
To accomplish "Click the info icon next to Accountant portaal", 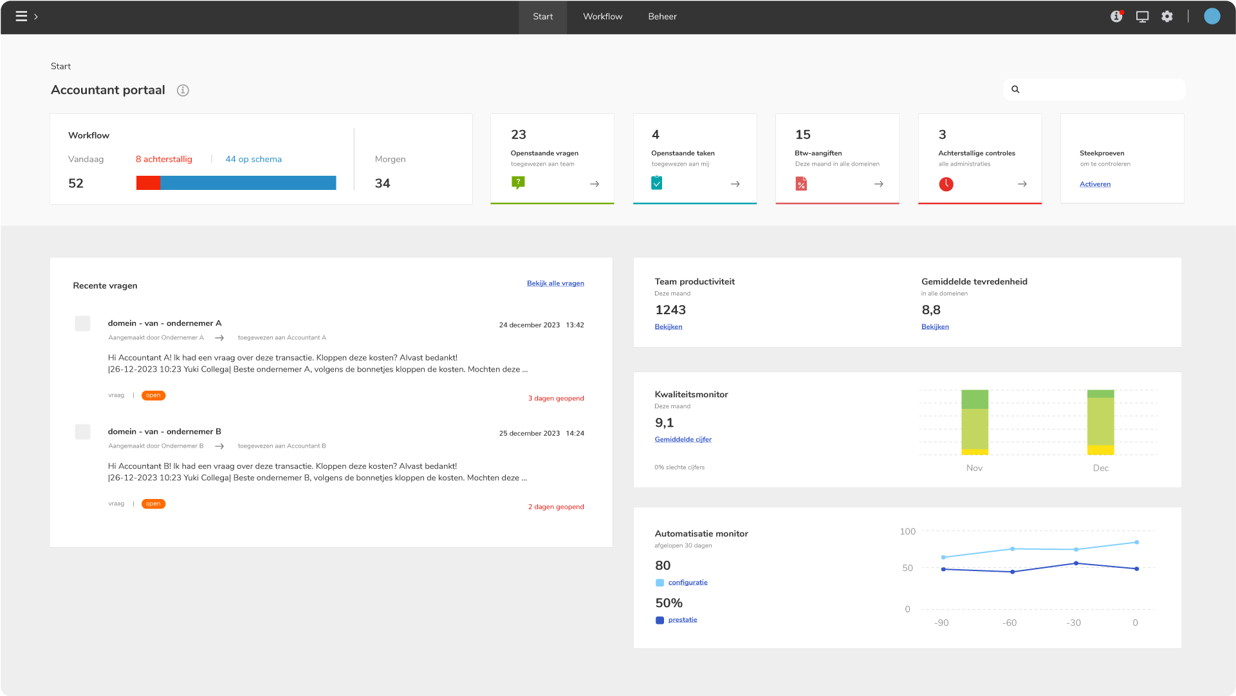I will [183, 90].
